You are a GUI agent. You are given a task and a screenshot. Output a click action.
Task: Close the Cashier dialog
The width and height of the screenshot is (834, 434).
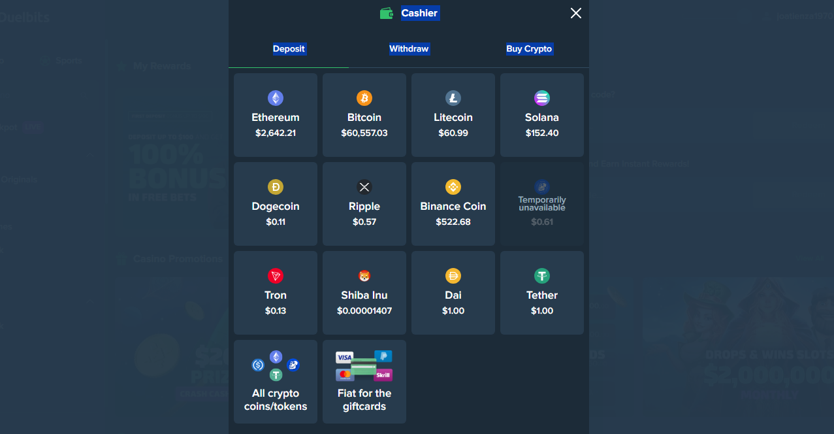click(x=575, y=13)
